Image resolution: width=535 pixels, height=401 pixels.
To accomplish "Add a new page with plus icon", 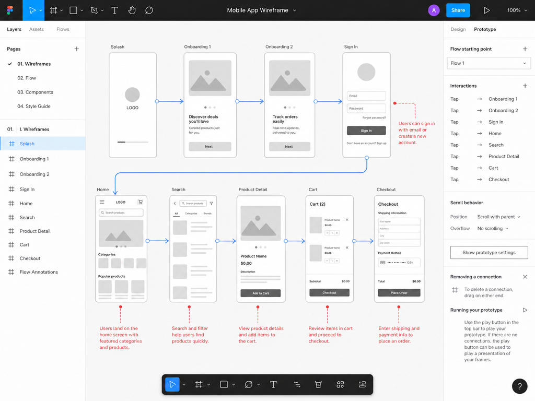I will 76,49.
